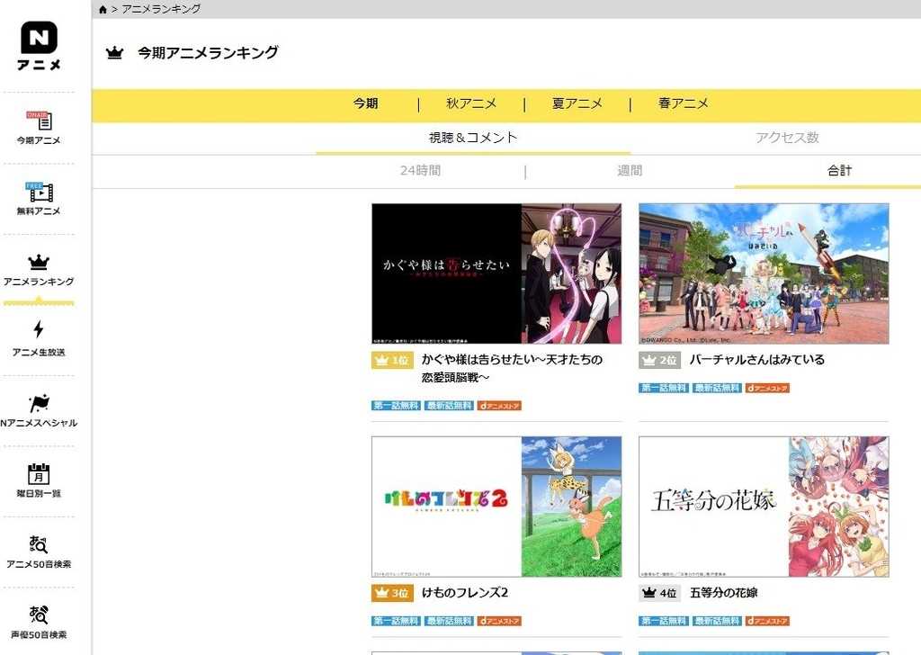This screenshot has width=921, height=655.
Task: Select the 週間 period tab
Action: (630, 171)
